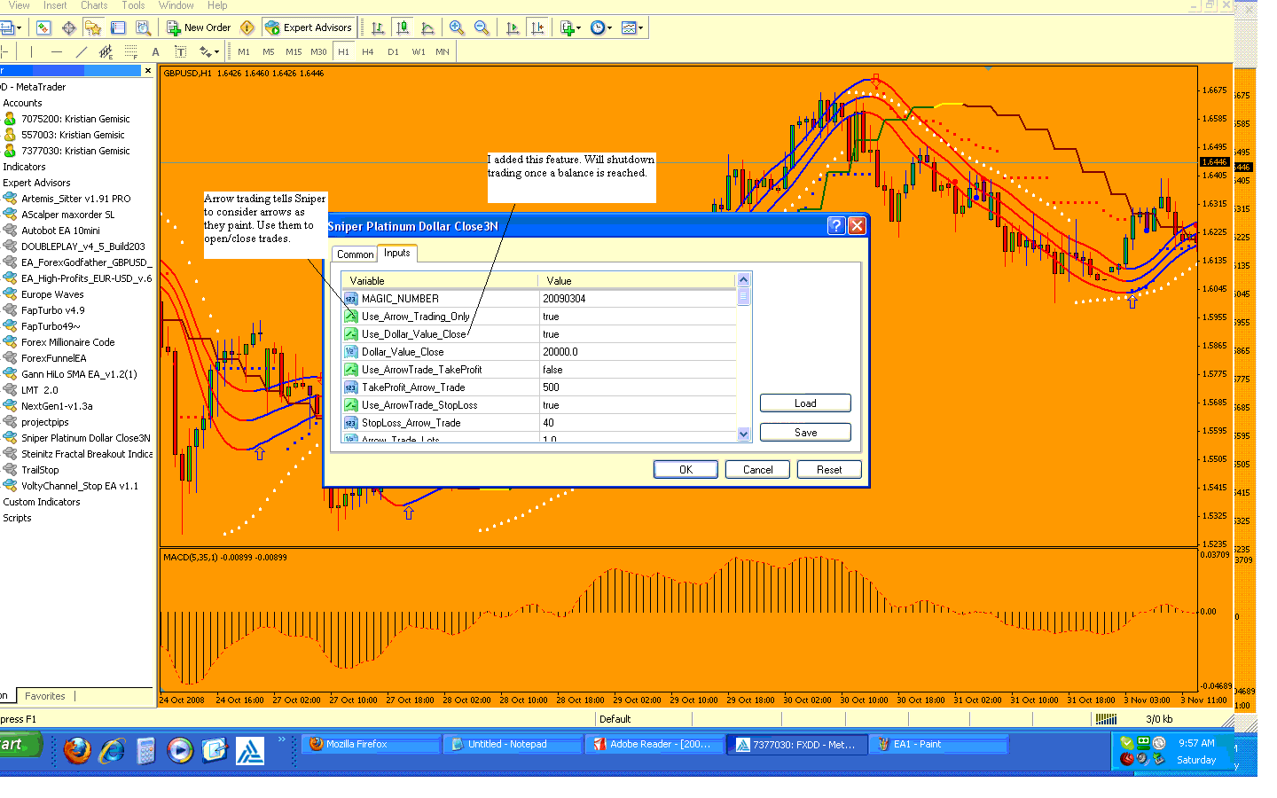Screen dimensions: 1277x798
Task: Click the Use_ArrowTrade_TakeProfit false value cell
Action: [637, 370]
